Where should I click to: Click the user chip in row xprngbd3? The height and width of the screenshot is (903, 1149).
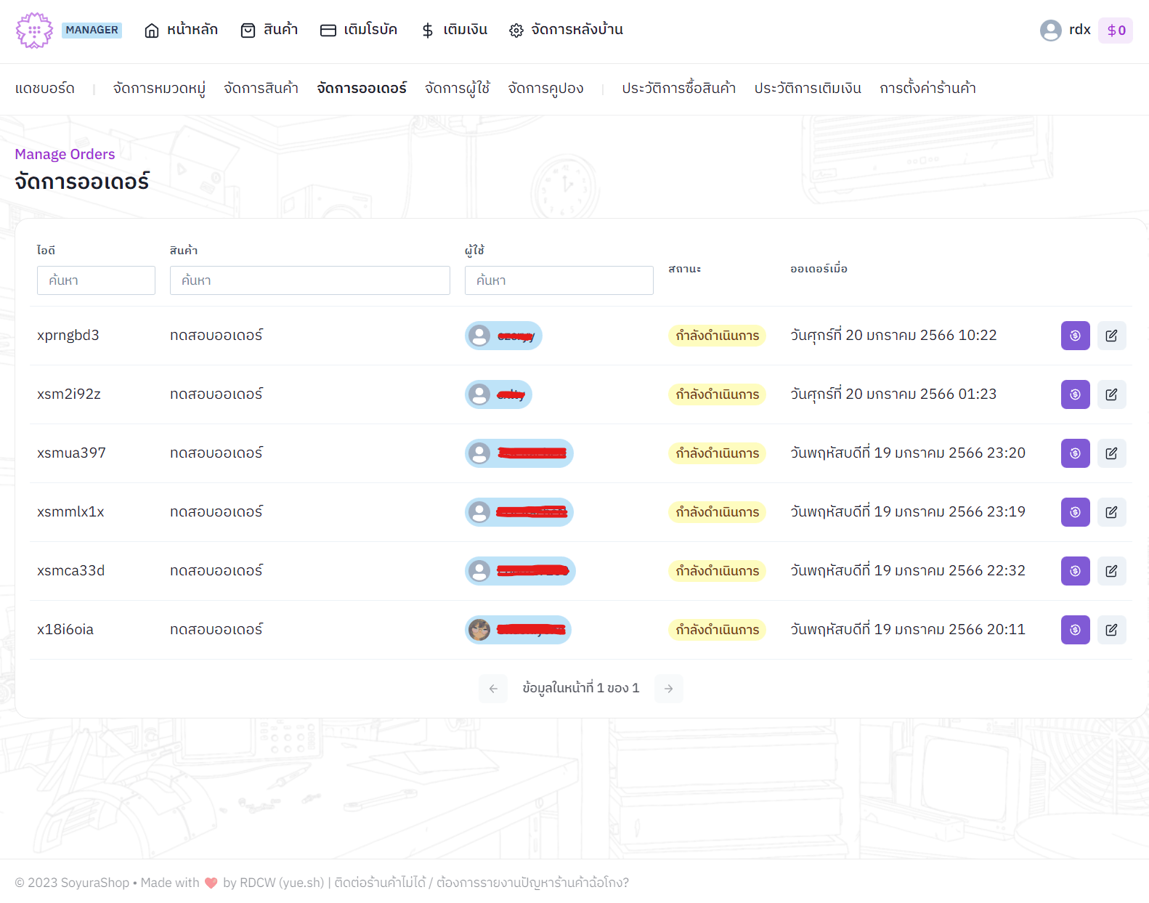coord(503,336)
